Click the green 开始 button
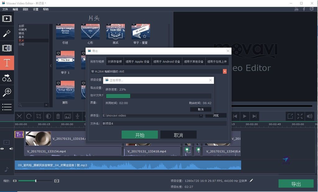Image resolution: width=318 pixels, height=192 pixels. 139,135
